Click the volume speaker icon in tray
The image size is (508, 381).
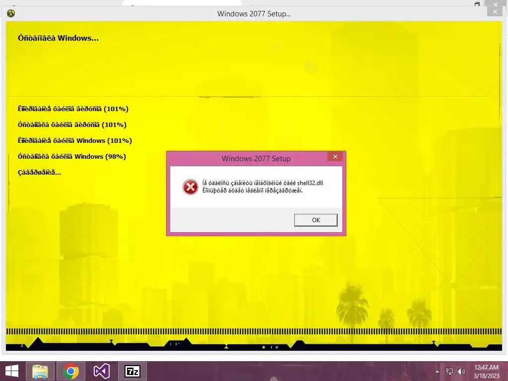[461, 372]
